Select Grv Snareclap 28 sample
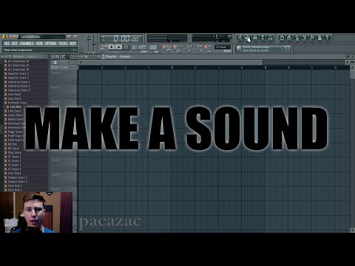 pos(18,61)
